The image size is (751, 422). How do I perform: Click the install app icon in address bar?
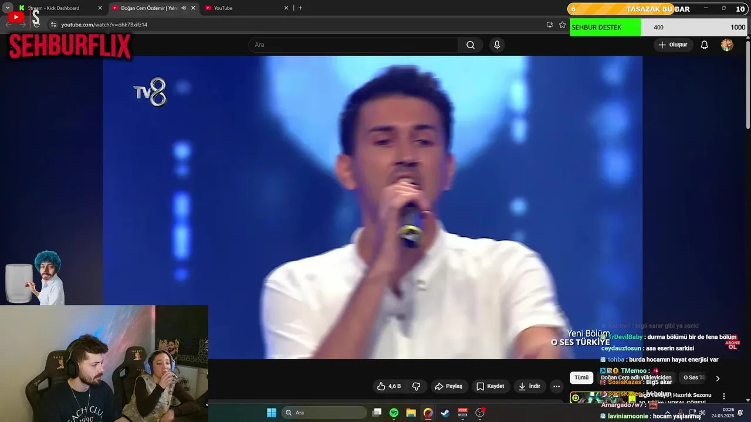(x=550, y=25)
